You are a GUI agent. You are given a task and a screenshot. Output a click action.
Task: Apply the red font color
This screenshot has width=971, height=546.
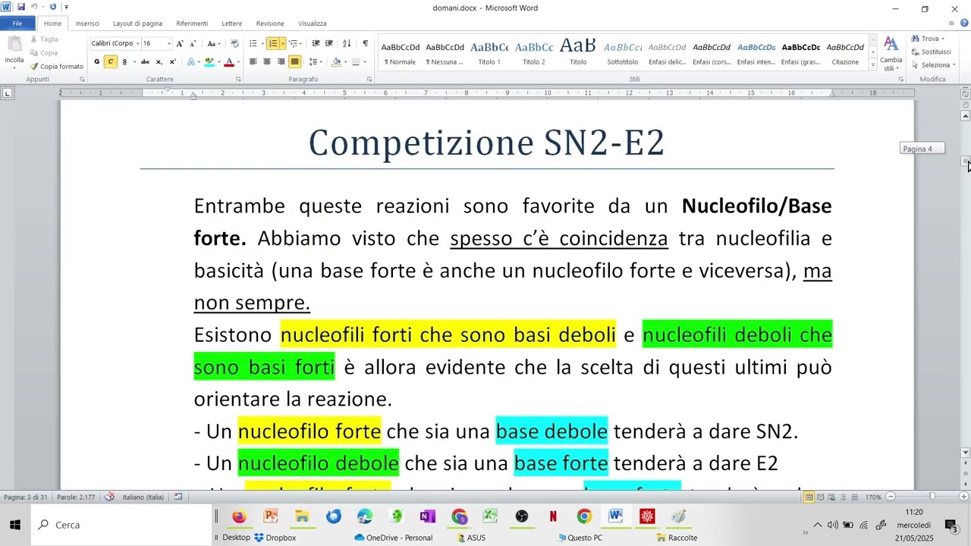tap(229, 61)
